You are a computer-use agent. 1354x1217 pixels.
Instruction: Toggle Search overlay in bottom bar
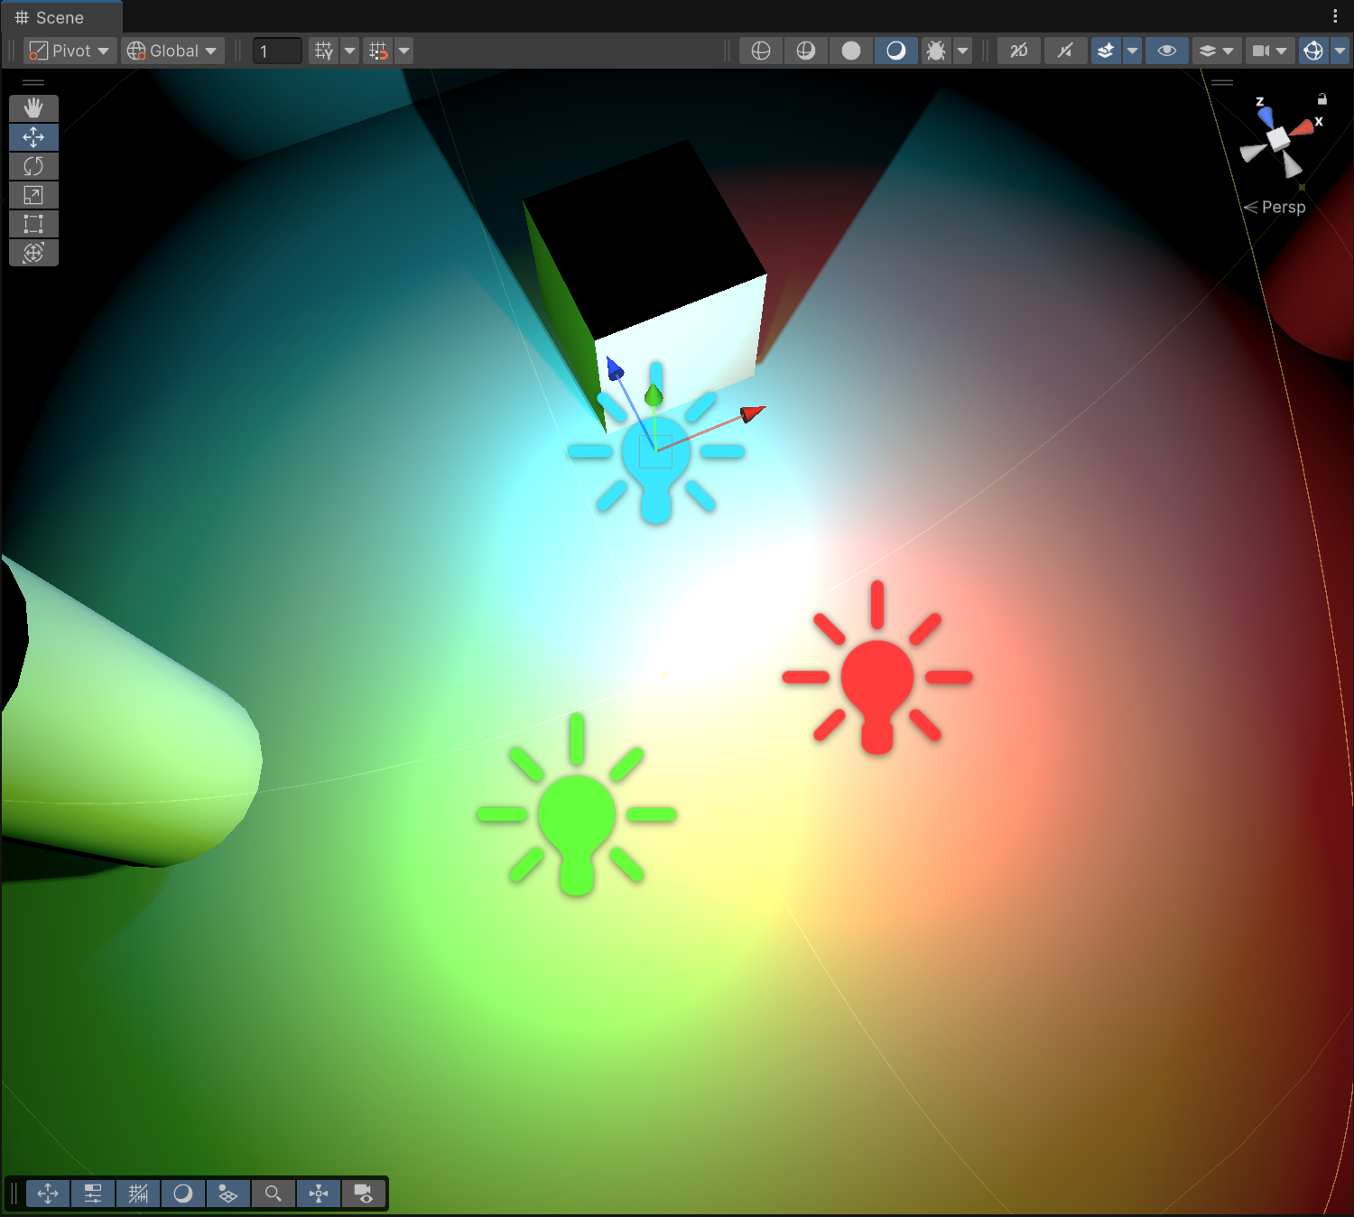click(x=274, y=1194)
